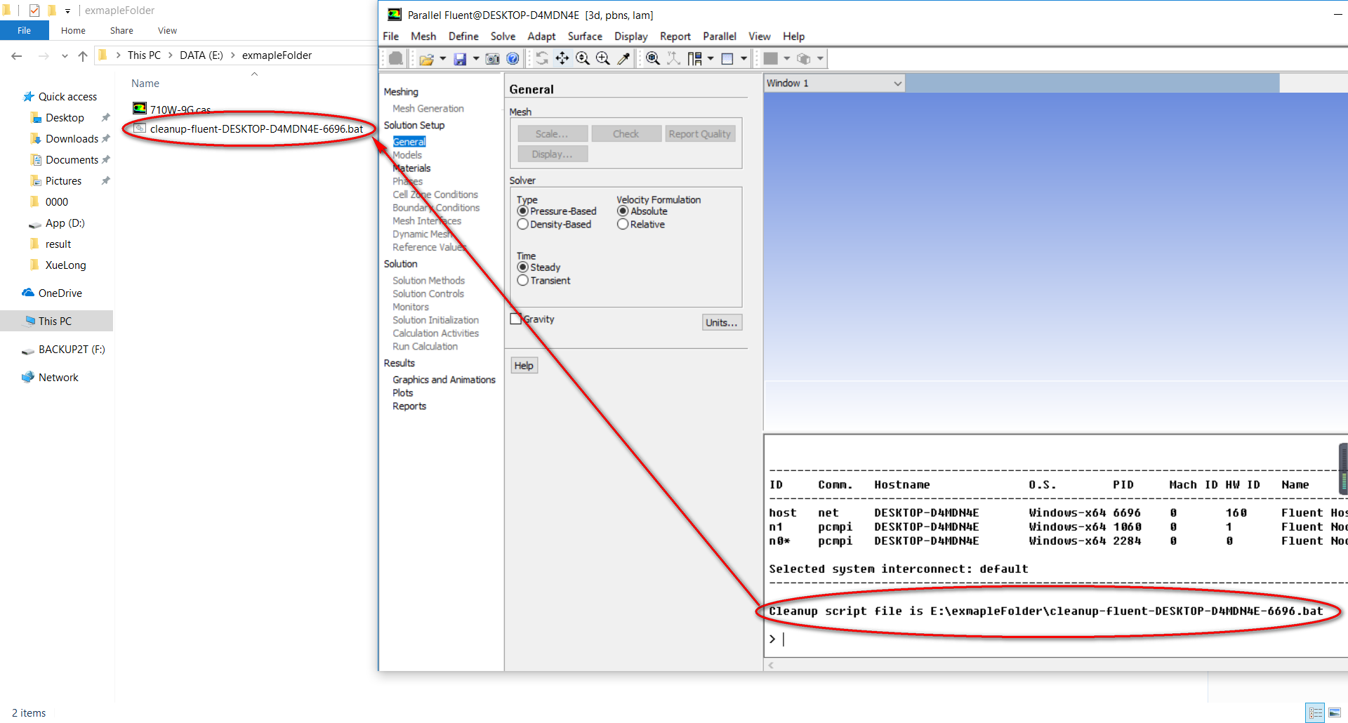Select the probe pipette tool
Viewport: 1348px width, 723px height.
[623, 59]
